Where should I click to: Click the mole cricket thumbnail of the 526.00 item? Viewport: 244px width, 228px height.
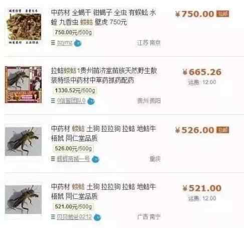[23, 141]
